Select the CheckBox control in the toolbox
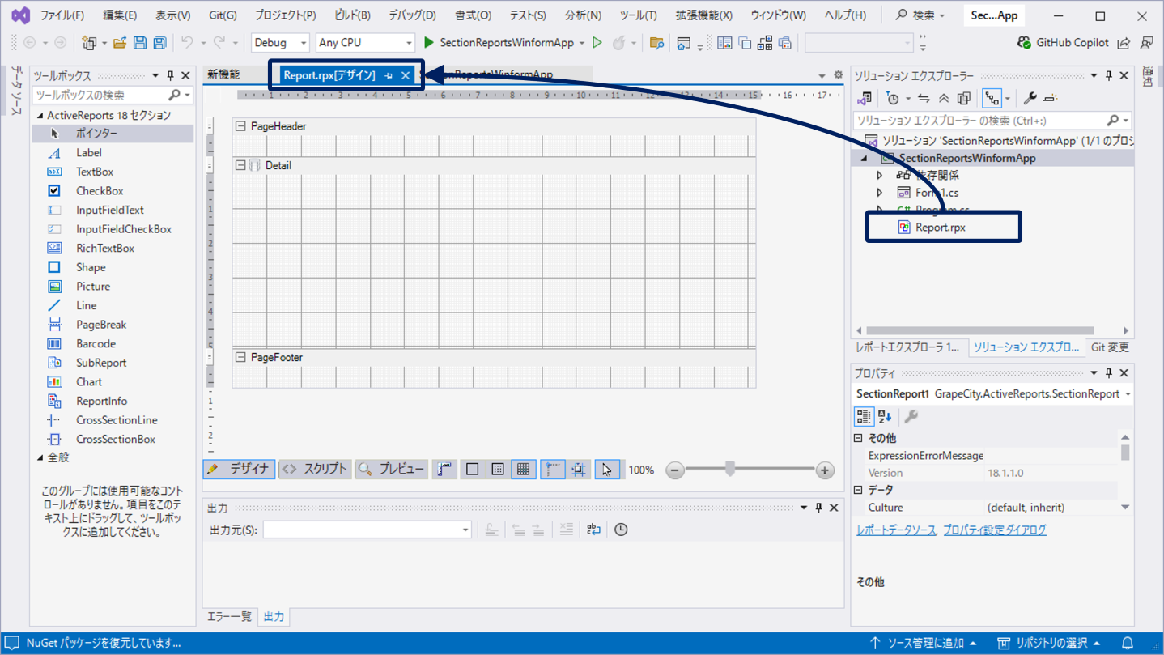The width and height of the screenshot is (1164, 655). pyautogui.click(x=100, y=190)
